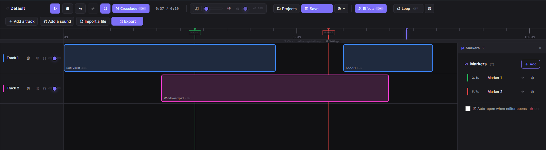This screenshot has height=150, width=546.
Task: Open the settings gear next to Loop
Action: [429, 9]
